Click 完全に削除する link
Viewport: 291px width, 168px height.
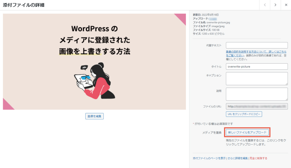coord(258,158)
